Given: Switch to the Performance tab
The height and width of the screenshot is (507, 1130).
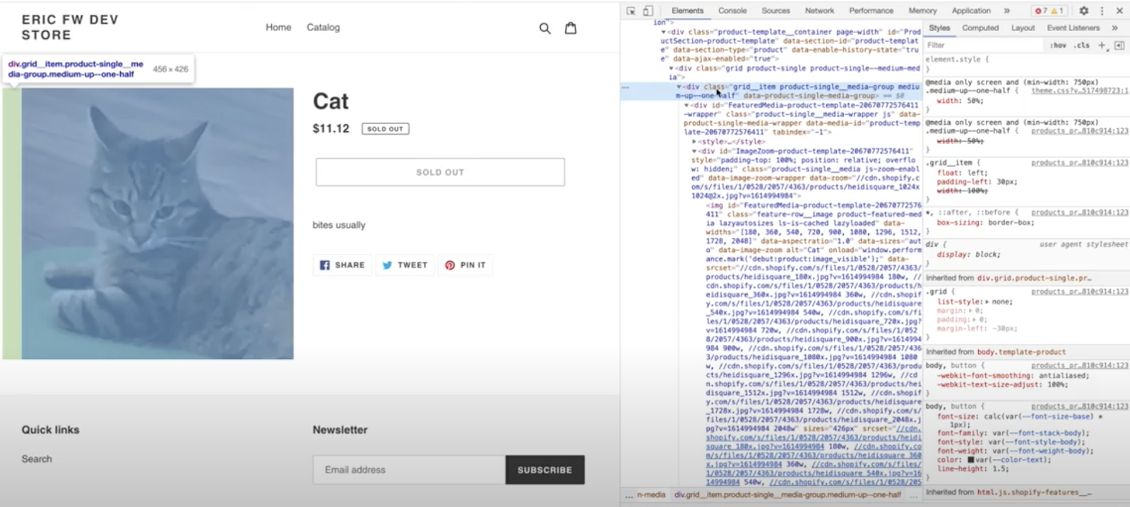Looking at the screenshot, I should pyautogui.click(x=871, y=11).
